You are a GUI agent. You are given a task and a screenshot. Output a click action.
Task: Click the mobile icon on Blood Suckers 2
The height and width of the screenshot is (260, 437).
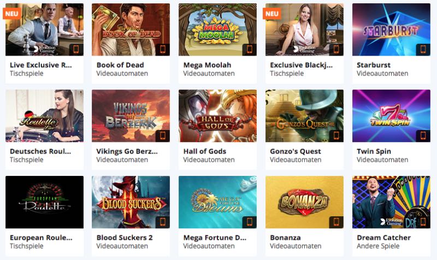[x=163, y=222]
